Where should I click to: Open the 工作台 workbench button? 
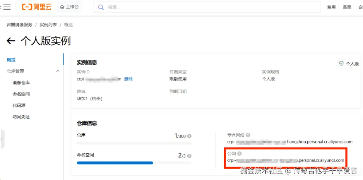(x=69, y=7)
